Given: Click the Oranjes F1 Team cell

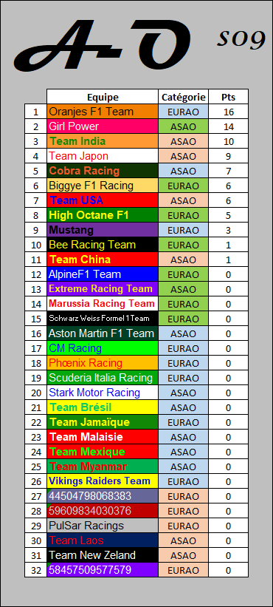Looking at the screenshot, I should tap(103, 112).
